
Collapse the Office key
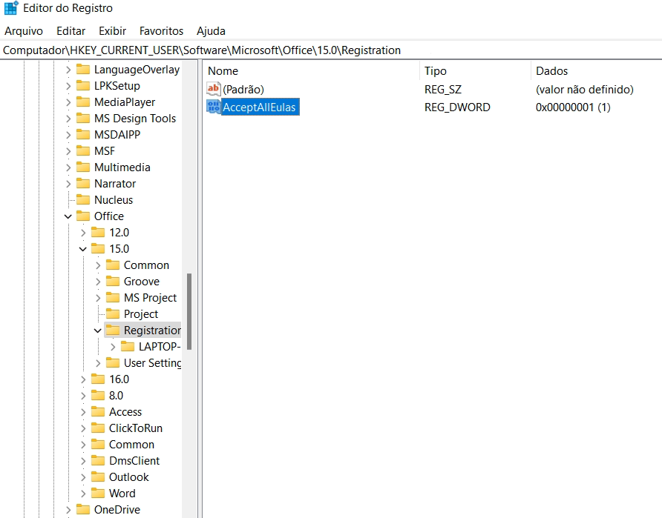[x=68, y=216]
